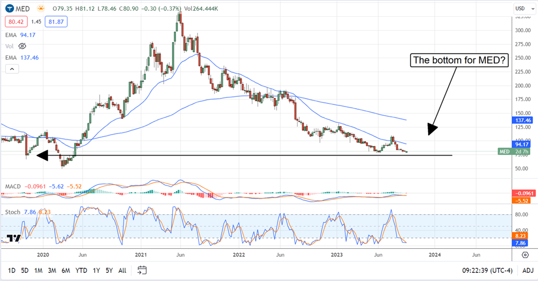Switch to the 5Y time range
538x281 pixels.
tap(109, 270)
